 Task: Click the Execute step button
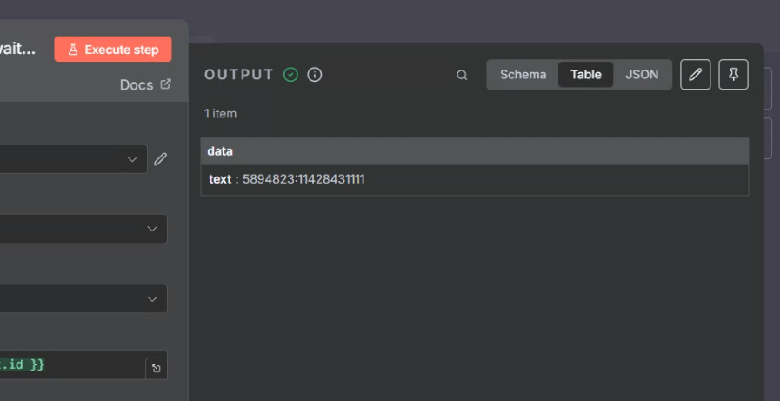[x=113, y=50]
